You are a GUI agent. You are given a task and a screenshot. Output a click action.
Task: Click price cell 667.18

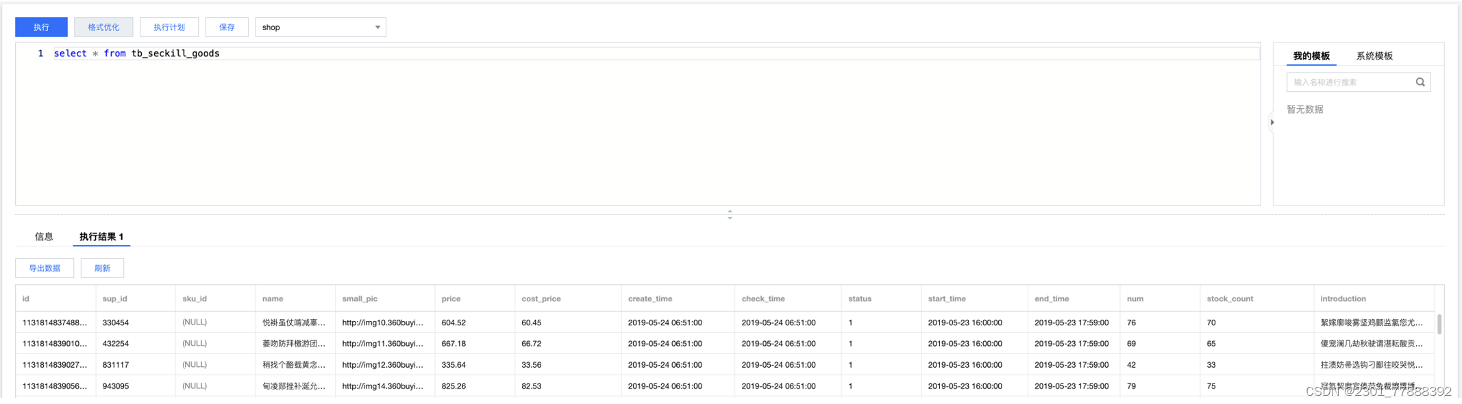click(475, 344)
